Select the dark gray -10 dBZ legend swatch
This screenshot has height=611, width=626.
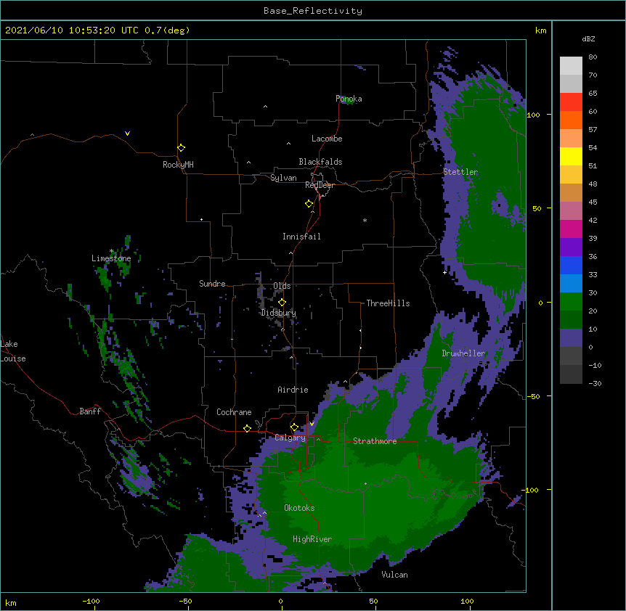tap(571, 374)
